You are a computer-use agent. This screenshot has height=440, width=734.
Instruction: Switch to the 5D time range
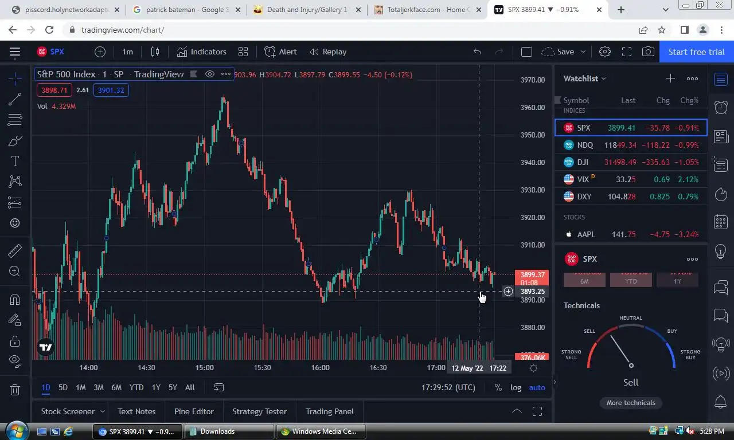tap(63, 387)
